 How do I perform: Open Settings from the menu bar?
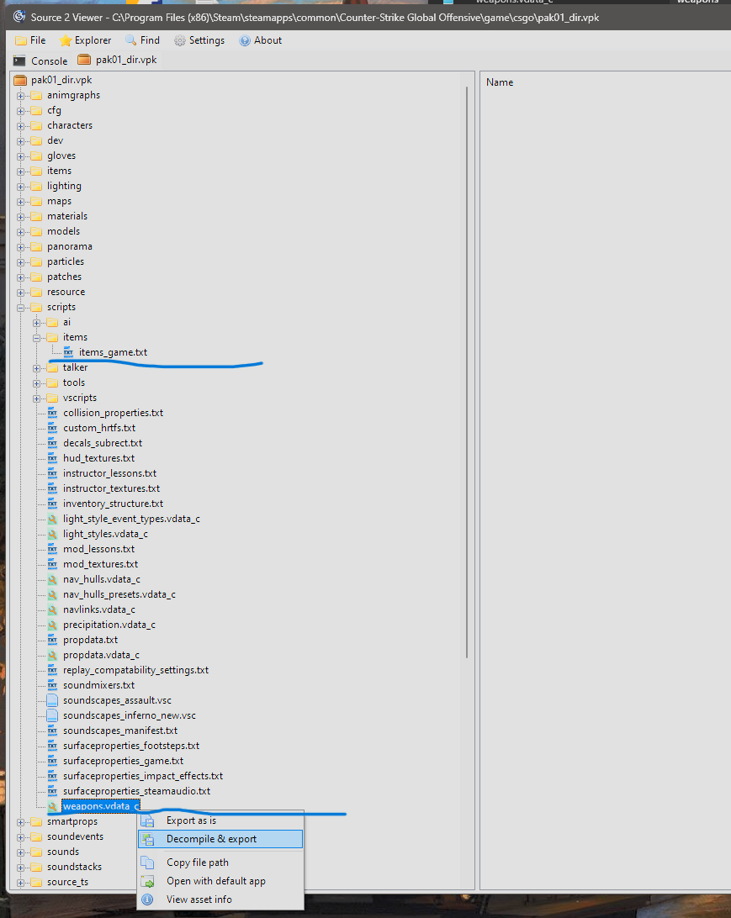tap(199, 40)
